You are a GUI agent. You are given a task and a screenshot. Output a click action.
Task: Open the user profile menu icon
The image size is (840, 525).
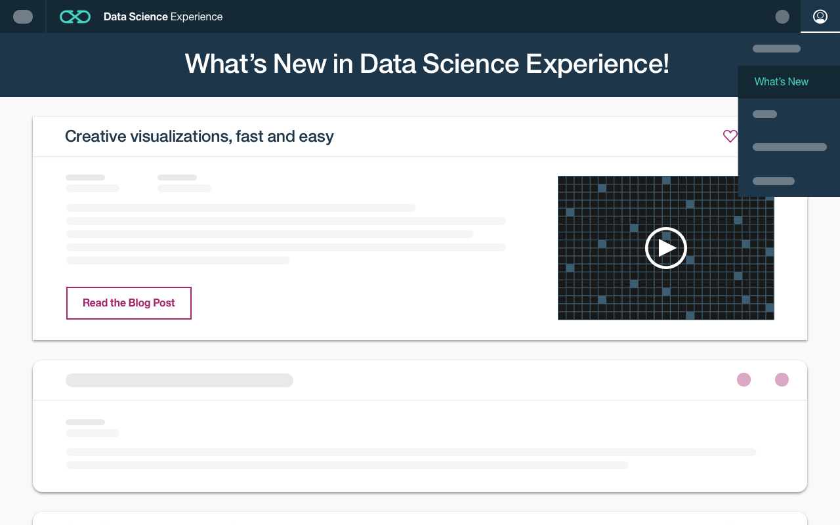[x=820, y=16]
